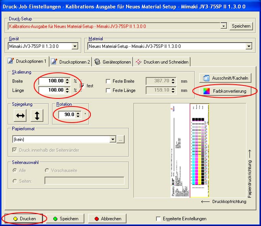Open the Geräteoptionen tab
Viewport: 261px width, 226px height.
pos(113,62)
